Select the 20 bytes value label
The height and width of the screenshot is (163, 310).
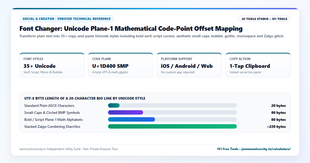tap(278, 106)
